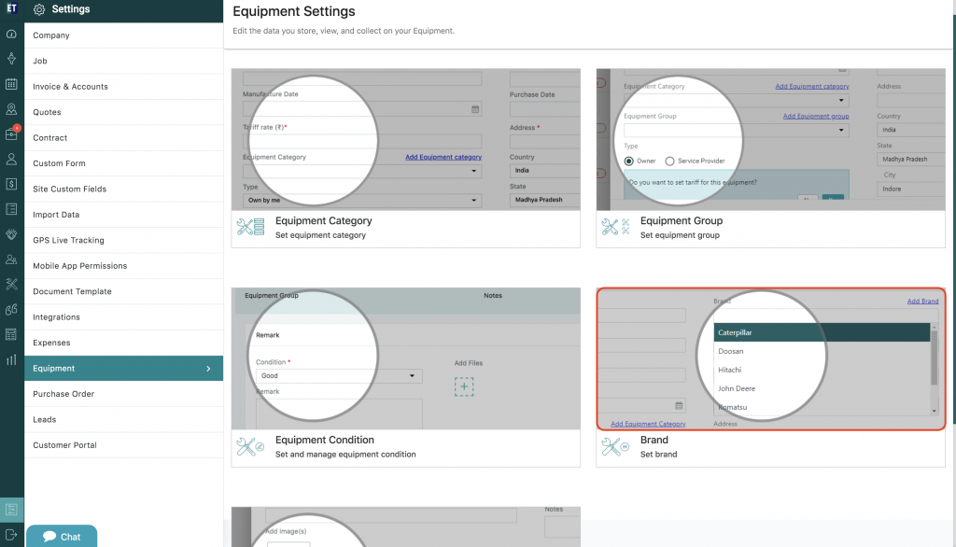Click the Settings header title
Image resolution: width=956 pixels, height=547 pixels.
(71, 9)
